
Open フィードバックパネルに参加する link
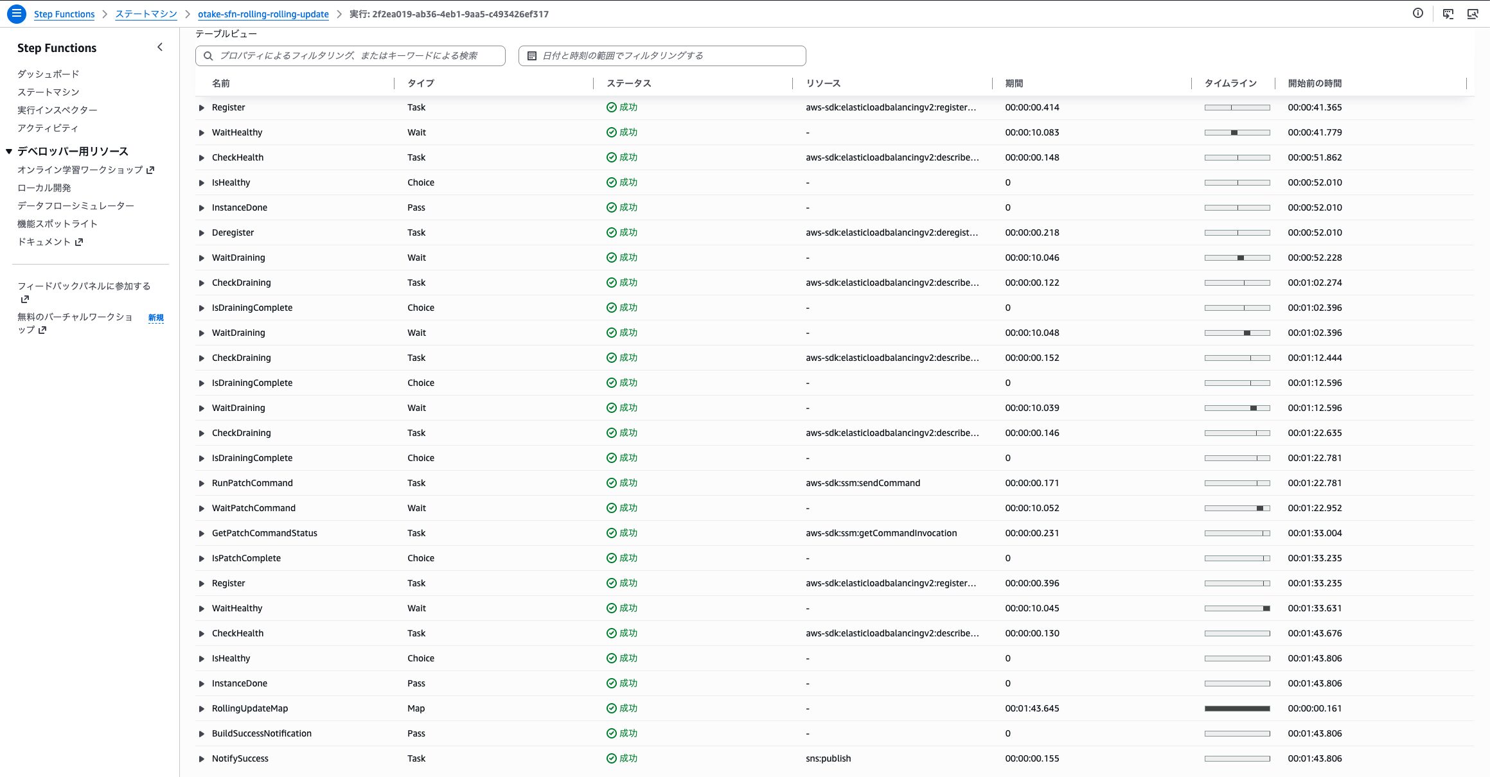tap(84, 286)
